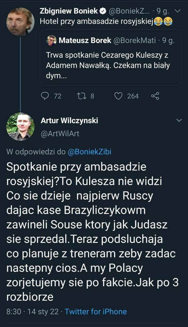Tap the Mateusz Borek name in quoted tweet

tap(85, 40)
